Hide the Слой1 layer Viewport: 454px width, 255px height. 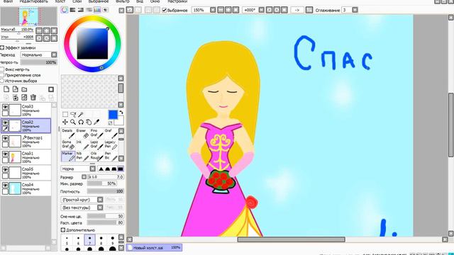[5, 154]
